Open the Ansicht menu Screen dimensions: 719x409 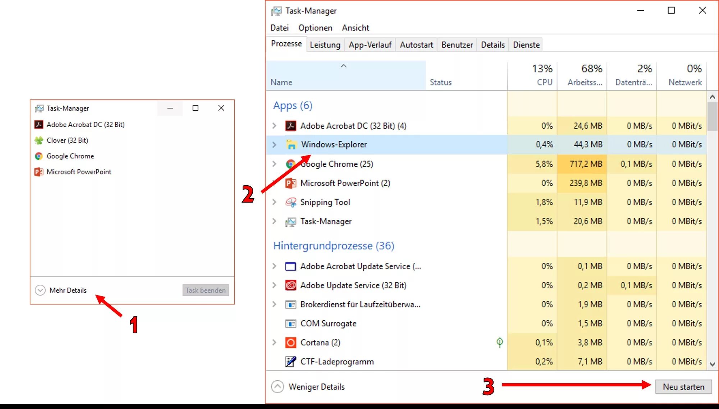356,28
